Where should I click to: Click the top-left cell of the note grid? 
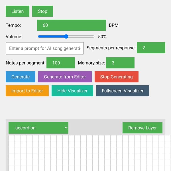(12, 138)
